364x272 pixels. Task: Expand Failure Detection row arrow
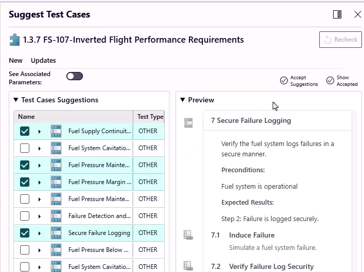40,216
